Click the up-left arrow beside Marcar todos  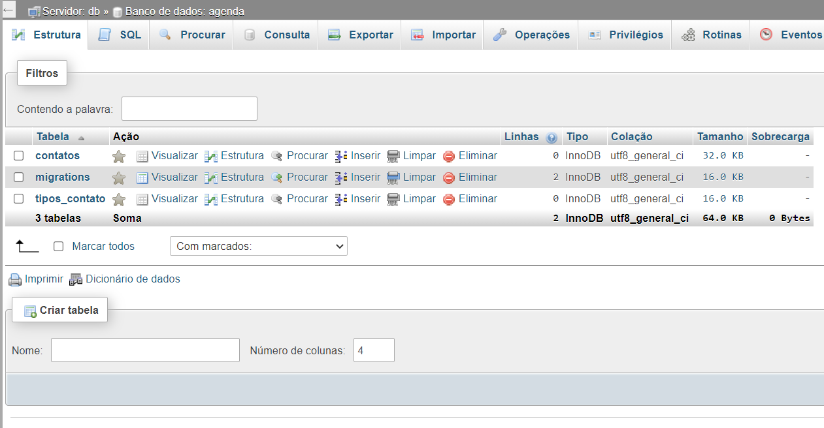[27, 246]
